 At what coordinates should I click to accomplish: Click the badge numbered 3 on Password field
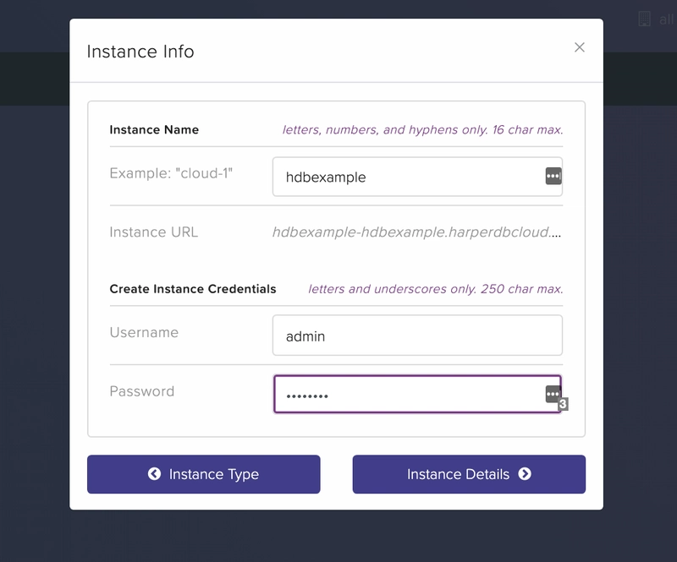[x=563, y=404]
